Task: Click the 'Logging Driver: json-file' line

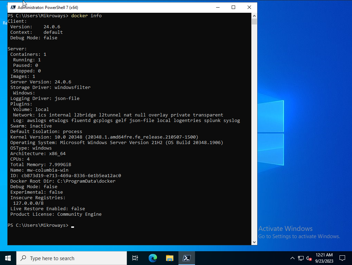Action: [45, 99]
